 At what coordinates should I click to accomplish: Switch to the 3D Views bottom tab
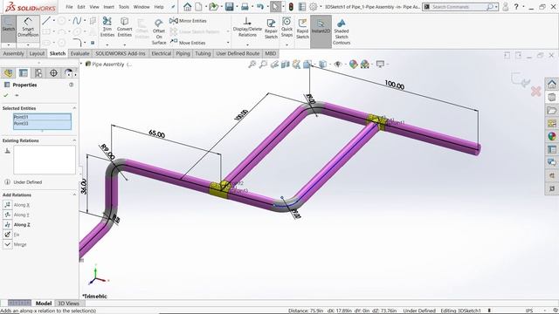pyautogui.click(x=68, y=304)
